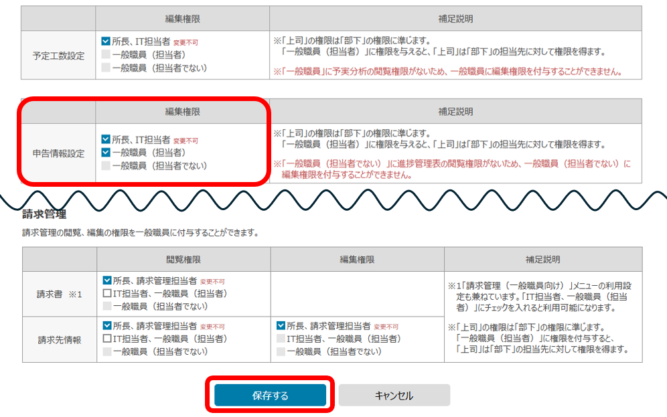Toggle 所長、IT担当者 checkbox in 申告情報設定 row

(106, 139)
